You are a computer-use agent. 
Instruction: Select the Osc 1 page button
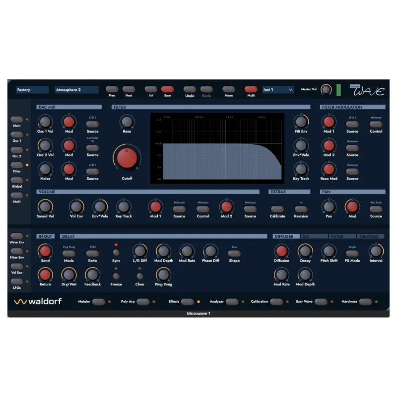click(x=17, y=134)
